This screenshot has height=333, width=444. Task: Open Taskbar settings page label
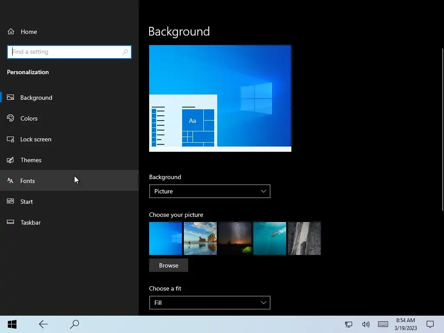coord(31,222)
